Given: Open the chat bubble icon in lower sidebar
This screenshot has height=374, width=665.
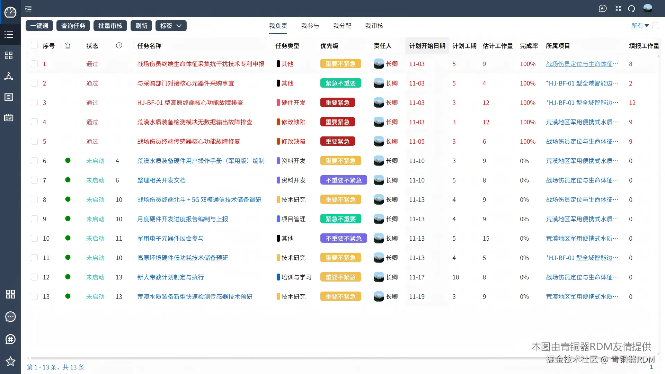Looking at the screenshot, I should (x=10, y=317).
